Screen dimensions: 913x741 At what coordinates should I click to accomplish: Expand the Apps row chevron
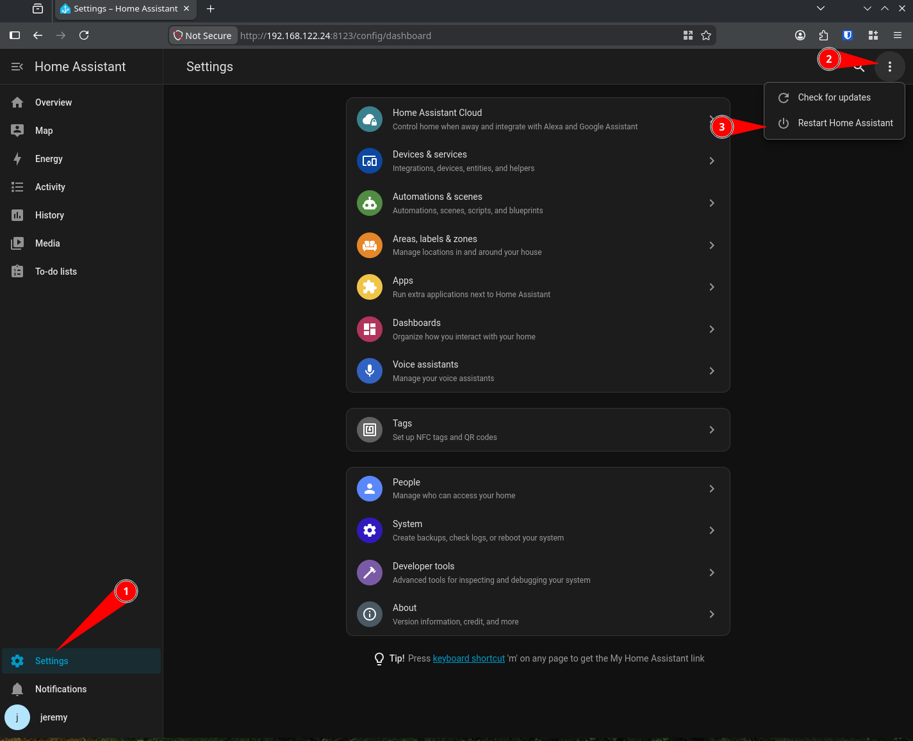pos(712,287)
